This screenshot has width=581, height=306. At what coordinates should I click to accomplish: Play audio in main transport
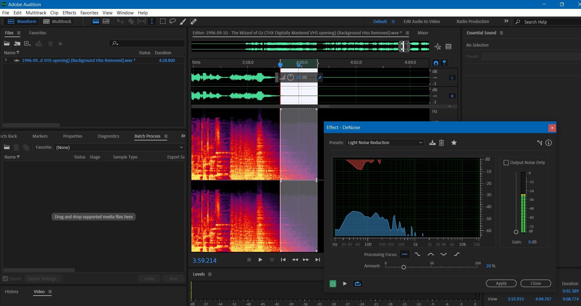260,260
